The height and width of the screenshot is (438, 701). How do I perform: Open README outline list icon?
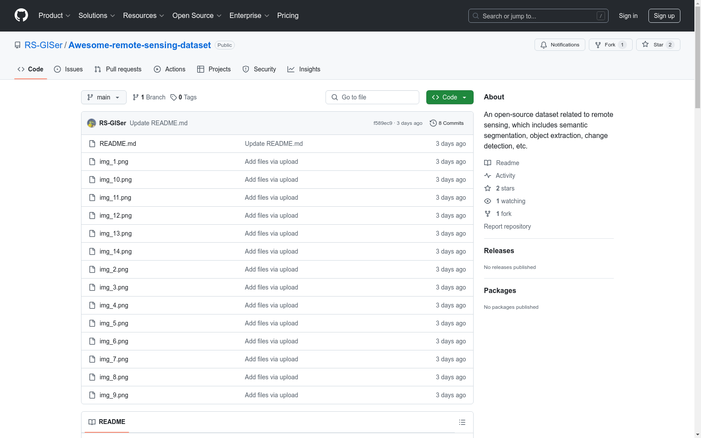(462, 422)
